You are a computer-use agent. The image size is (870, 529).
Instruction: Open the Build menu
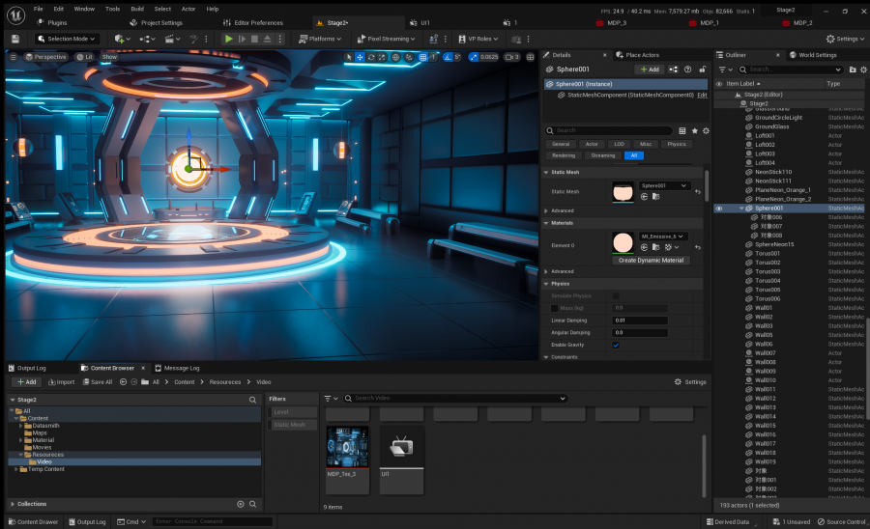137,9
